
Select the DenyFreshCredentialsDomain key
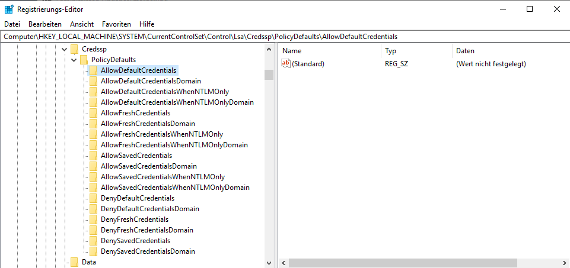[147, 230]
